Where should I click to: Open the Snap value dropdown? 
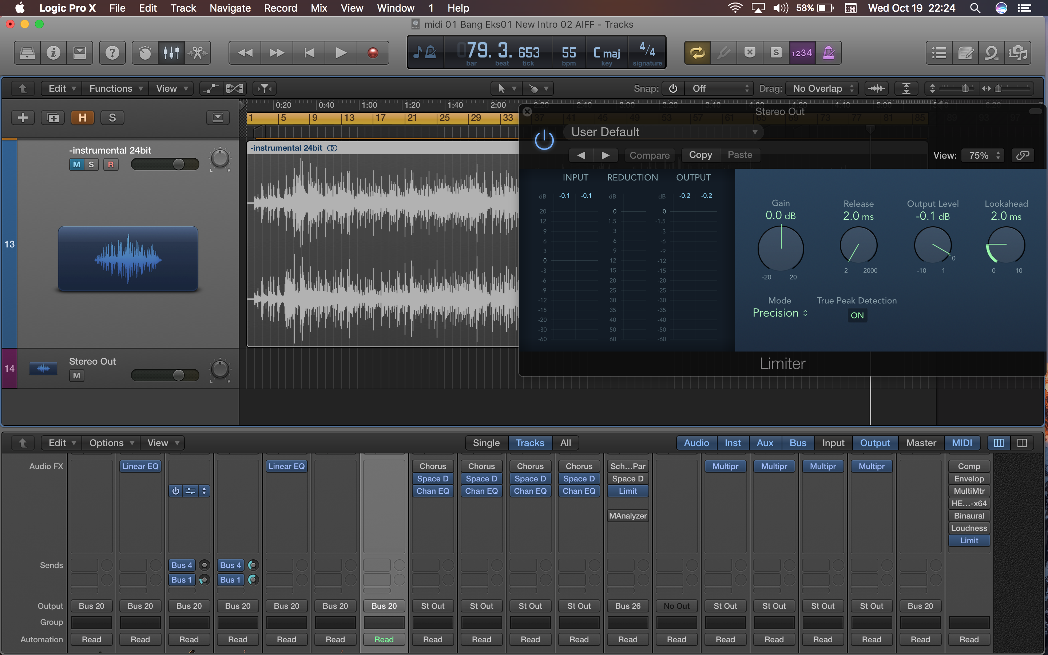coord(719,88)
